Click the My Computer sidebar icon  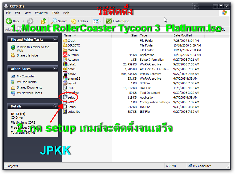pyautogui.click(x=13, y=76)
